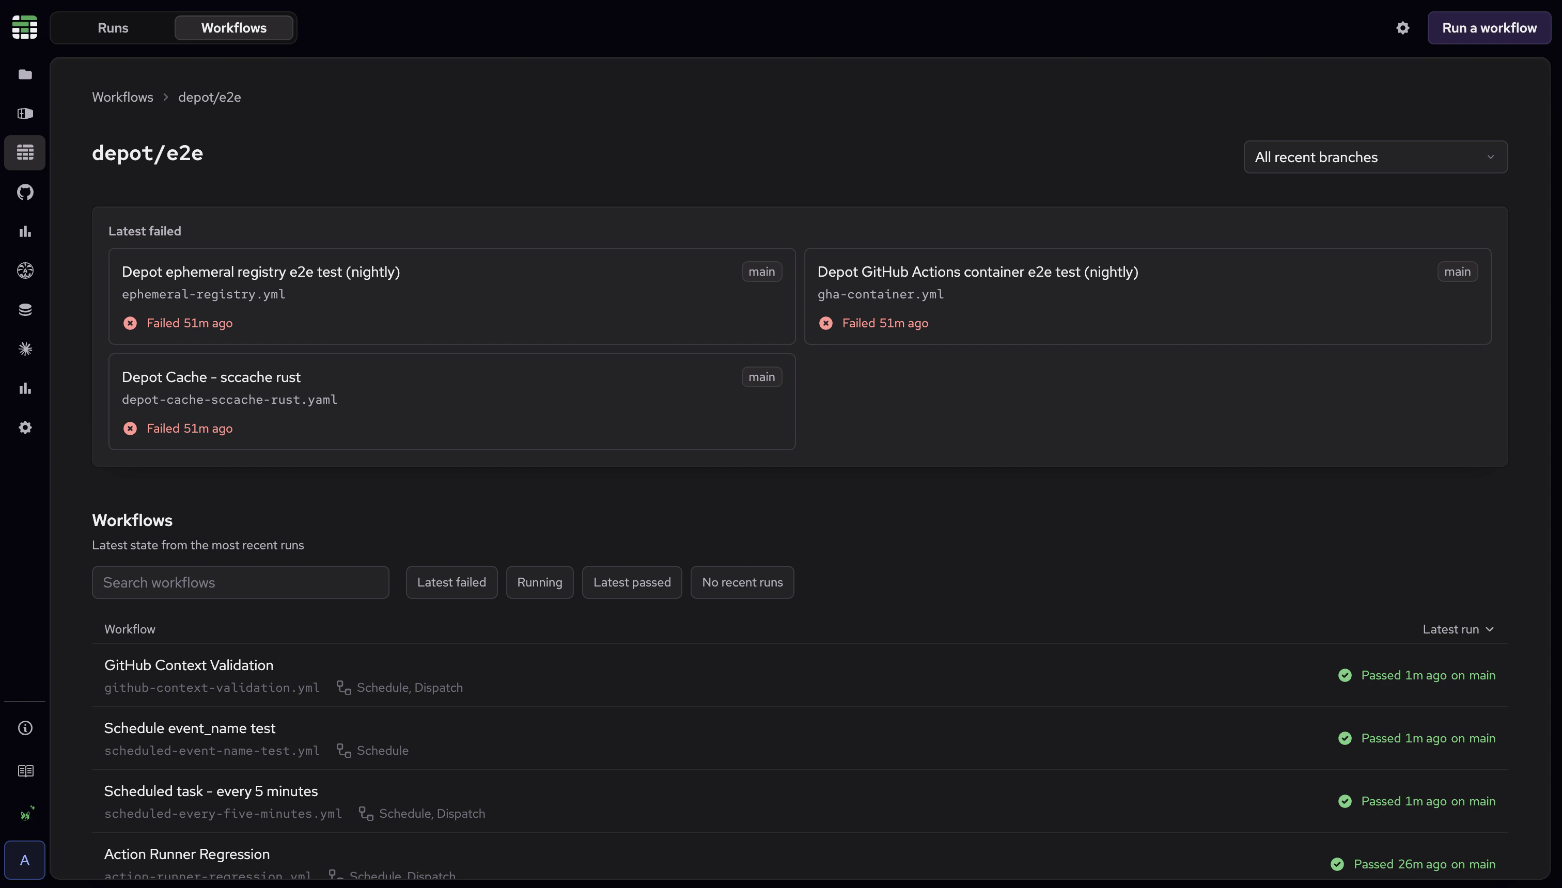
Task: Click the info circle icon in sidebar
Action: pyautogui.click(x=25, y=727)
